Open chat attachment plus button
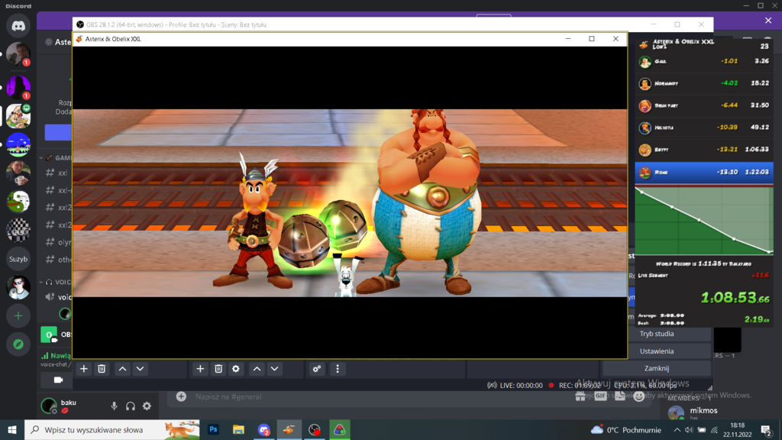Image resolution: width=782 pixels, height=440 pixels. 181,396
